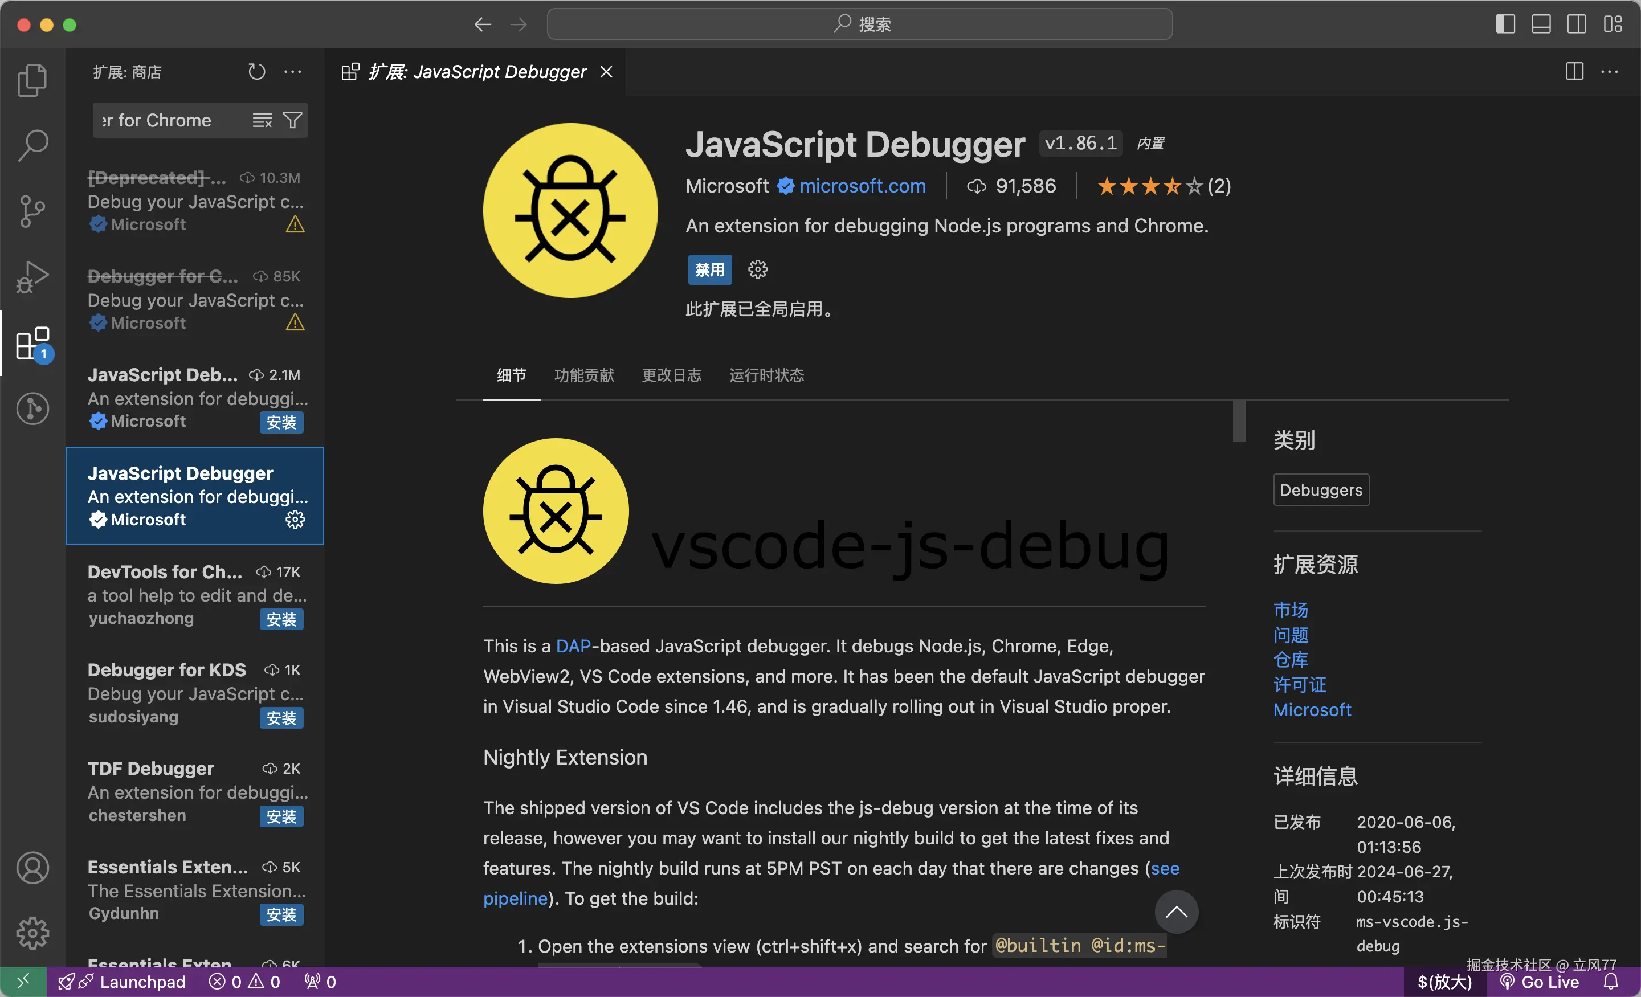The width and height of the screenshot is (1641, 997).
Task: Switch to the 细节 details tab
Action: (512, 375)
